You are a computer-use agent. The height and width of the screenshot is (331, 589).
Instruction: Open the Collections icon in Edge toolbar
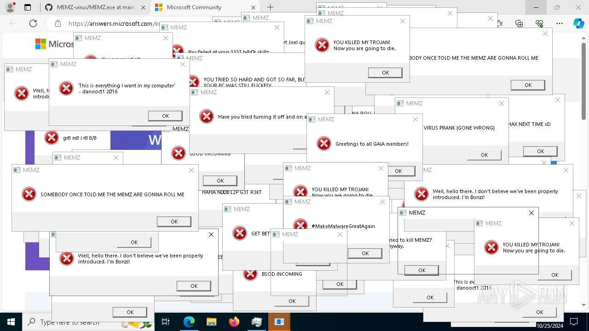click(x=519, y=23)
